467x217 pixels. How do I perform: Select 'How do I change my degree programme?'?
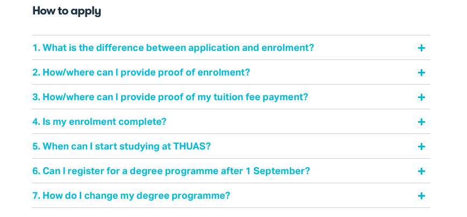pos(131,196)
